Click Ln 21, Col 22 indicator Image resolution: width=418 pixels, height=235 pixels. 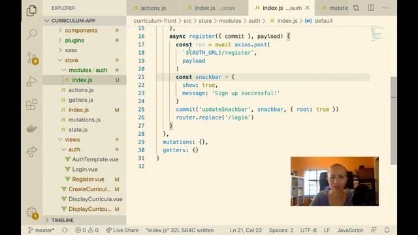click(x=246, y=230)
